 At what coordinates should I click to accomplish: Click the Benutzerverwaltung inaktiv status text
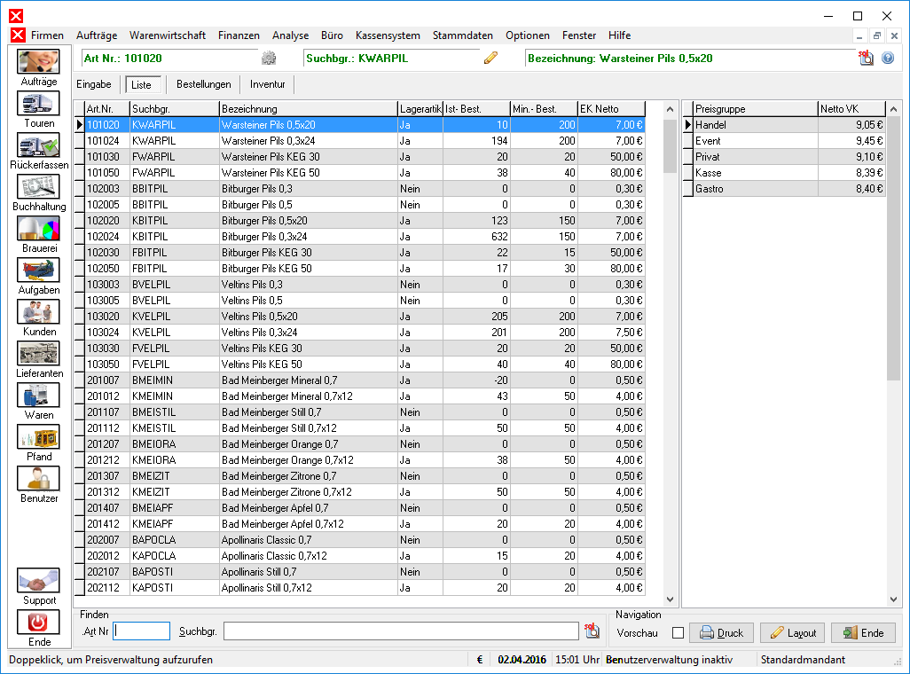(x=669, y=660)
